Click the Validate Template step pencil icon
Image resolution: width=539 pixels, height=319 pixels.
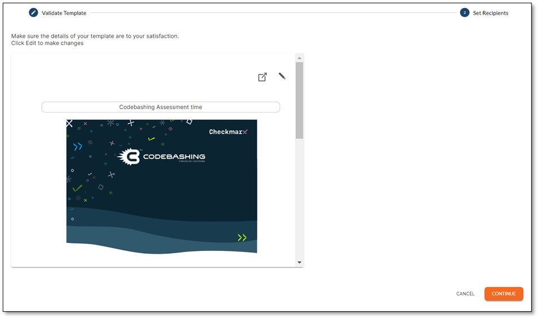[x=33, y=13]
